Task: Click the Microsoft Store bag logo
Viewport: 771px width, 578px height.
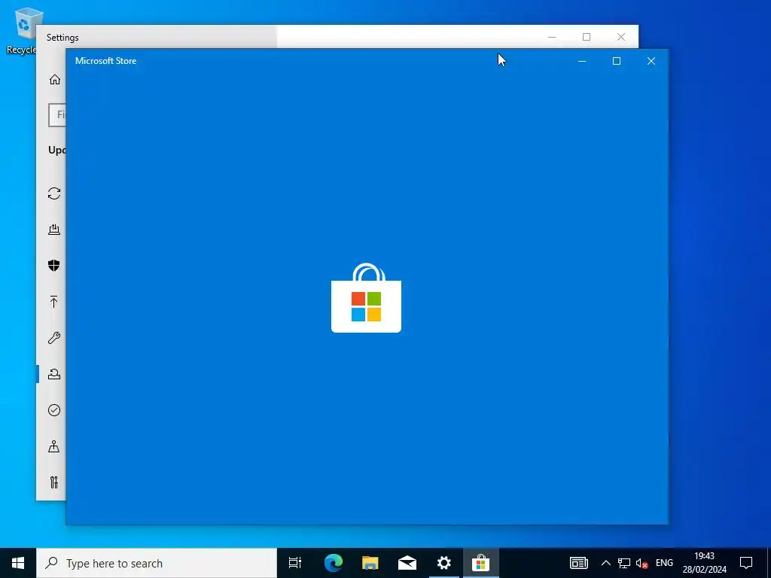Action: pyautogui.click(x=367, y=298)
